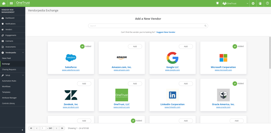This screenshot has width=271, height=133.
Task: Select Exchange under Vendorpedia
Action: pyautogui.click(x=13, y=64)
